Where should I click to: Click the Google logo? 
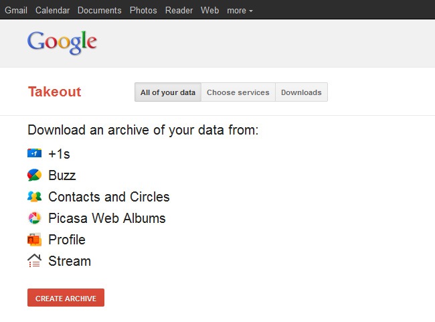click(62, 42)
